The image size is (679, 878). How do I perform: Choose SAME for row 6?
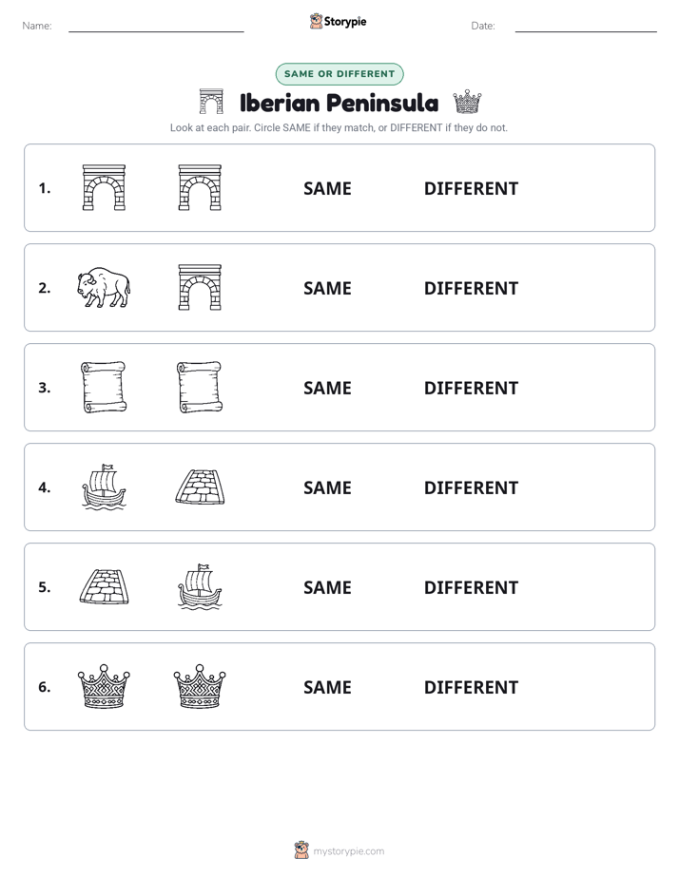327,687
